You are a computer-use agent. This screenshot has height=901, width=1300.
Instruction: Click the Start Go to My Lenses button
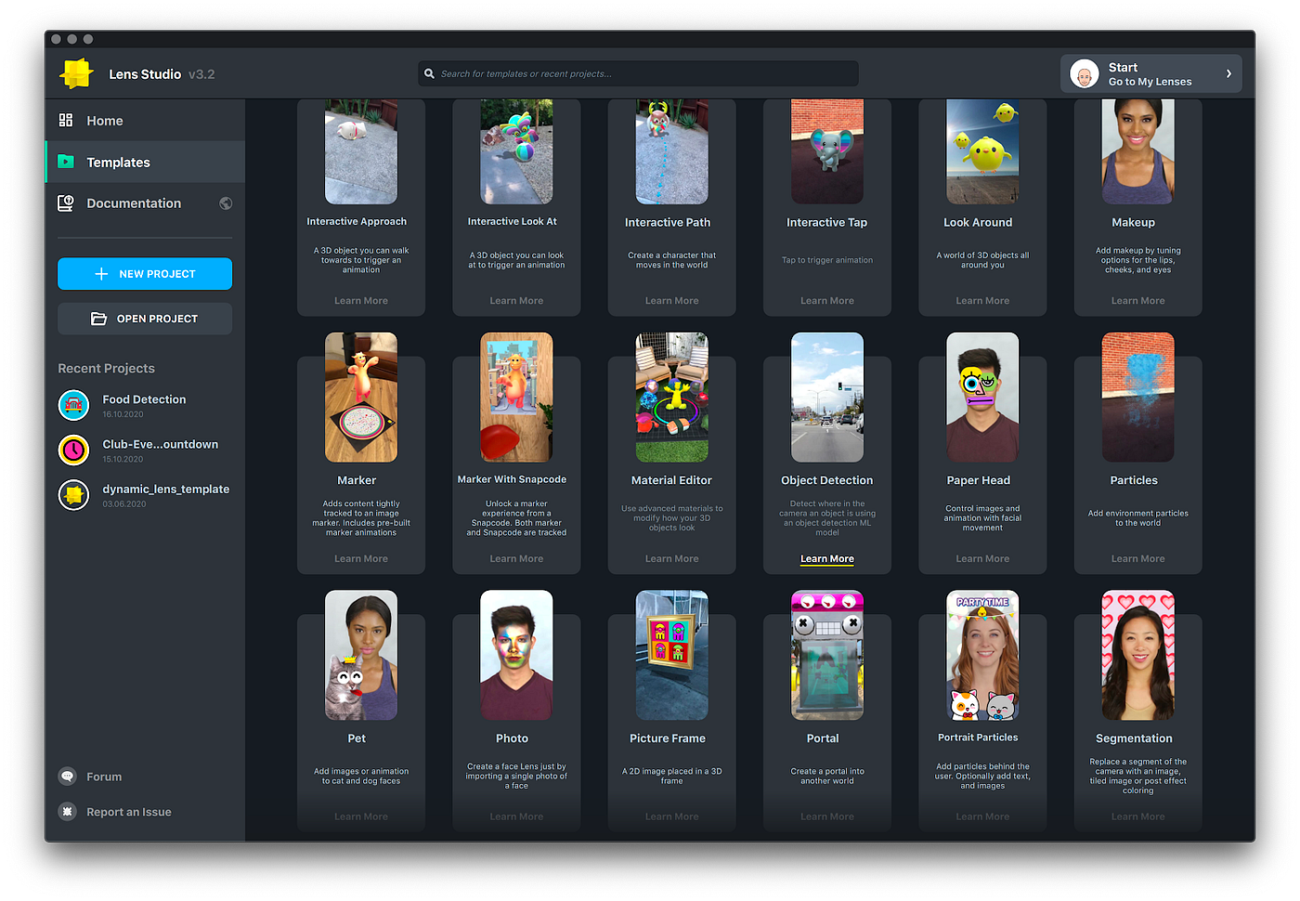tap(1151, 73)
